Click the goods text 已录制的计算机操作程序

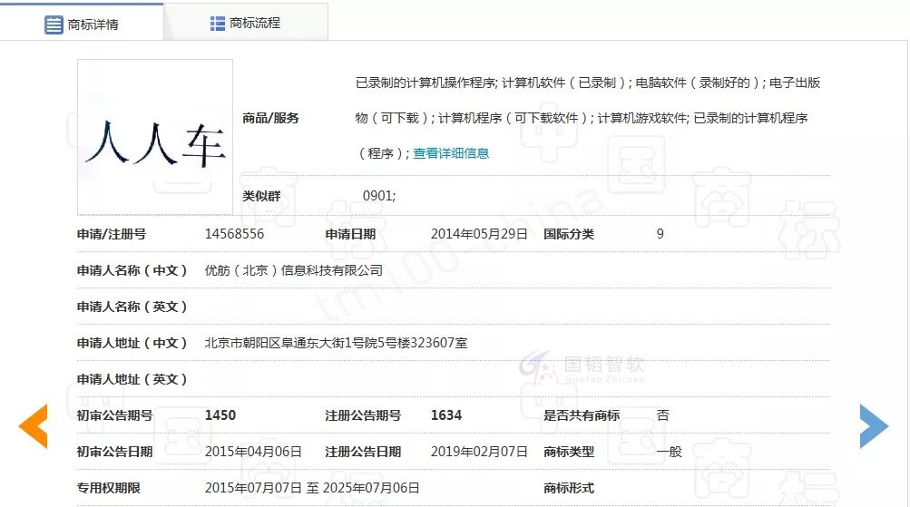[x=426, y=83]
